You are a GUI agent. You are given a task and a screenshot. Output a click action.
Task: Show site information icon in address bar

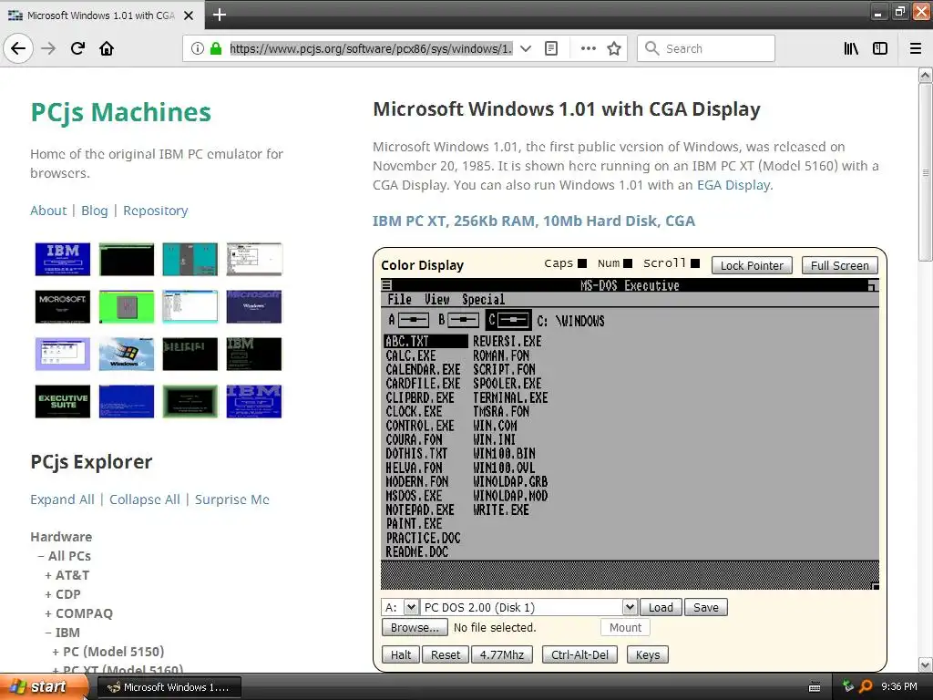(198, 48)
